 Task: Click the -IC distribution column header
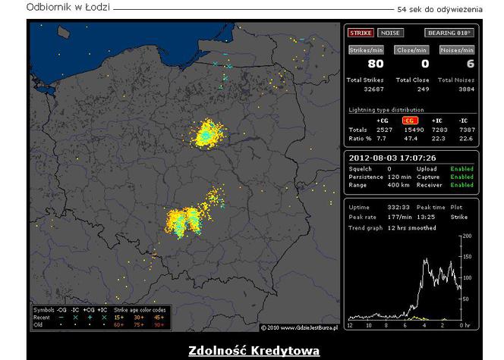tap(463, 121)
